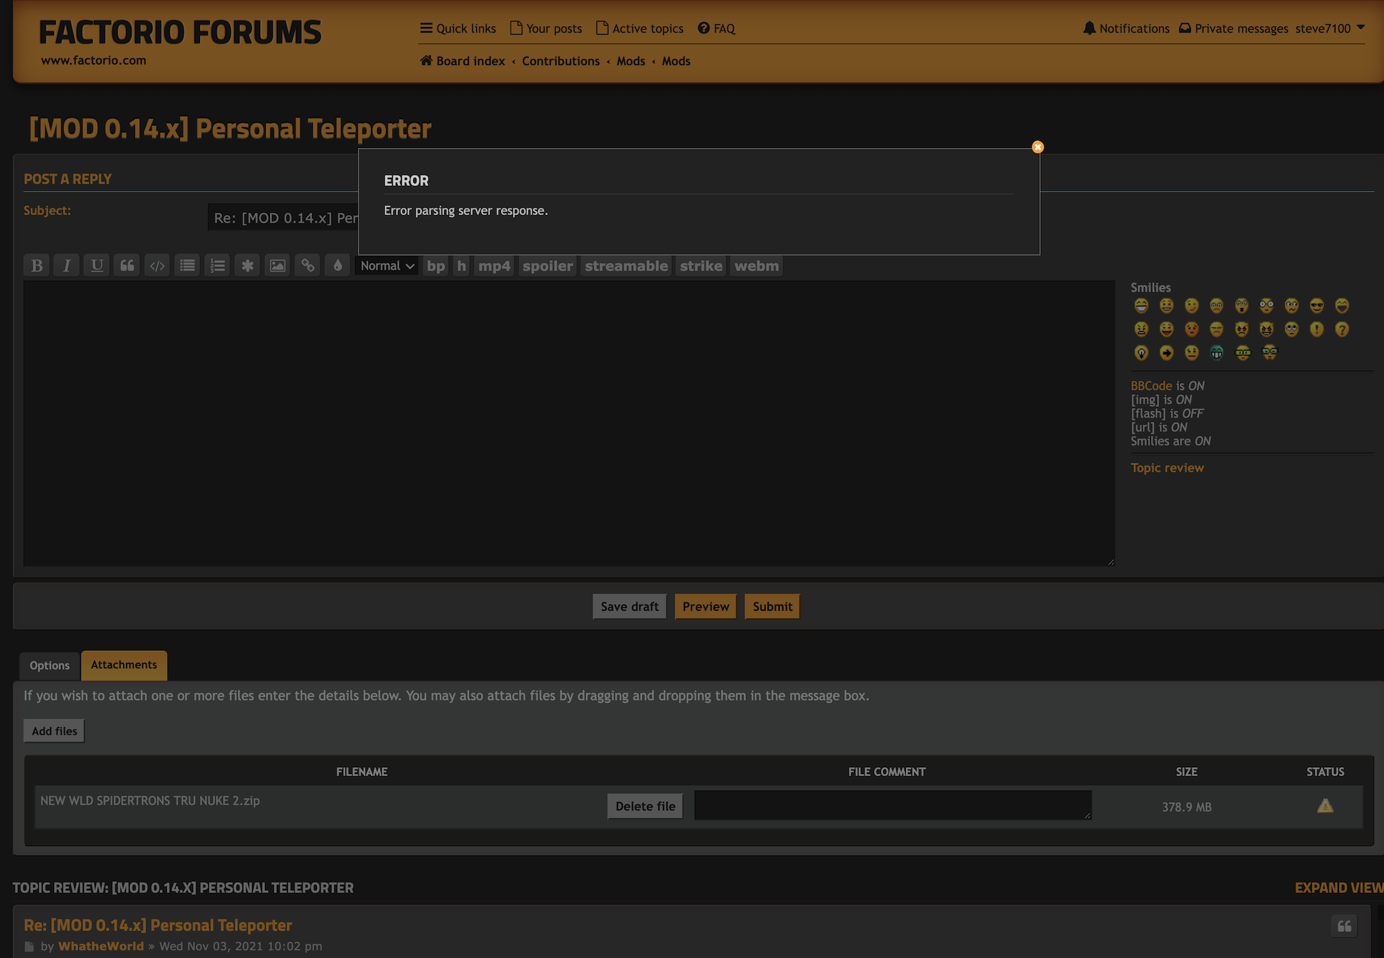
Task: Insert h heading BBCode tag
Action: [462, 266]
